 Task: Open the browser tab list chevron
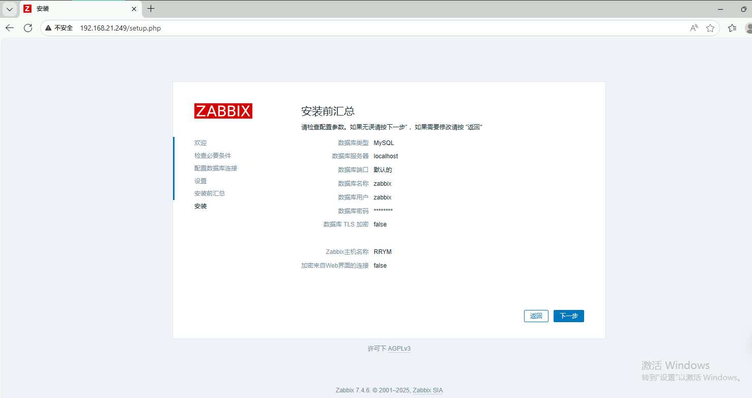[10, 9]
